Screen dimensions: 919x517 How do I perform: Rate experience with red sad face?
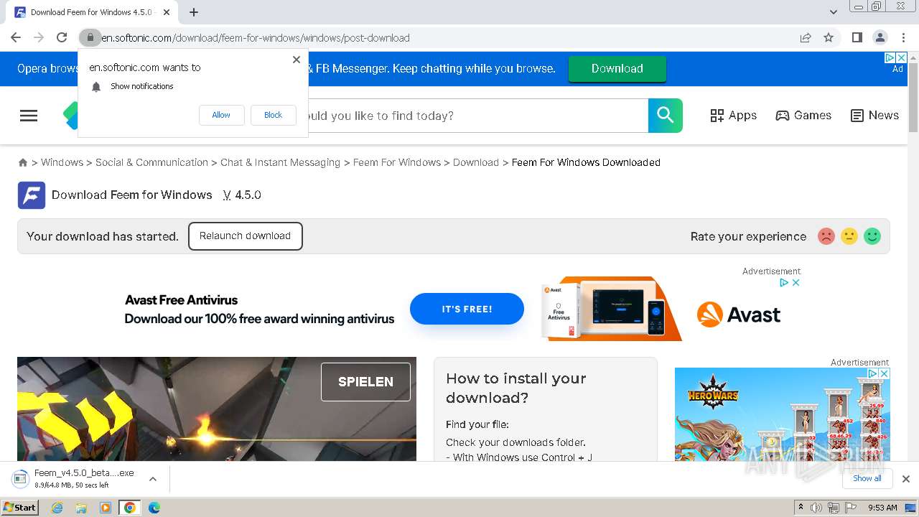[826, 236]
